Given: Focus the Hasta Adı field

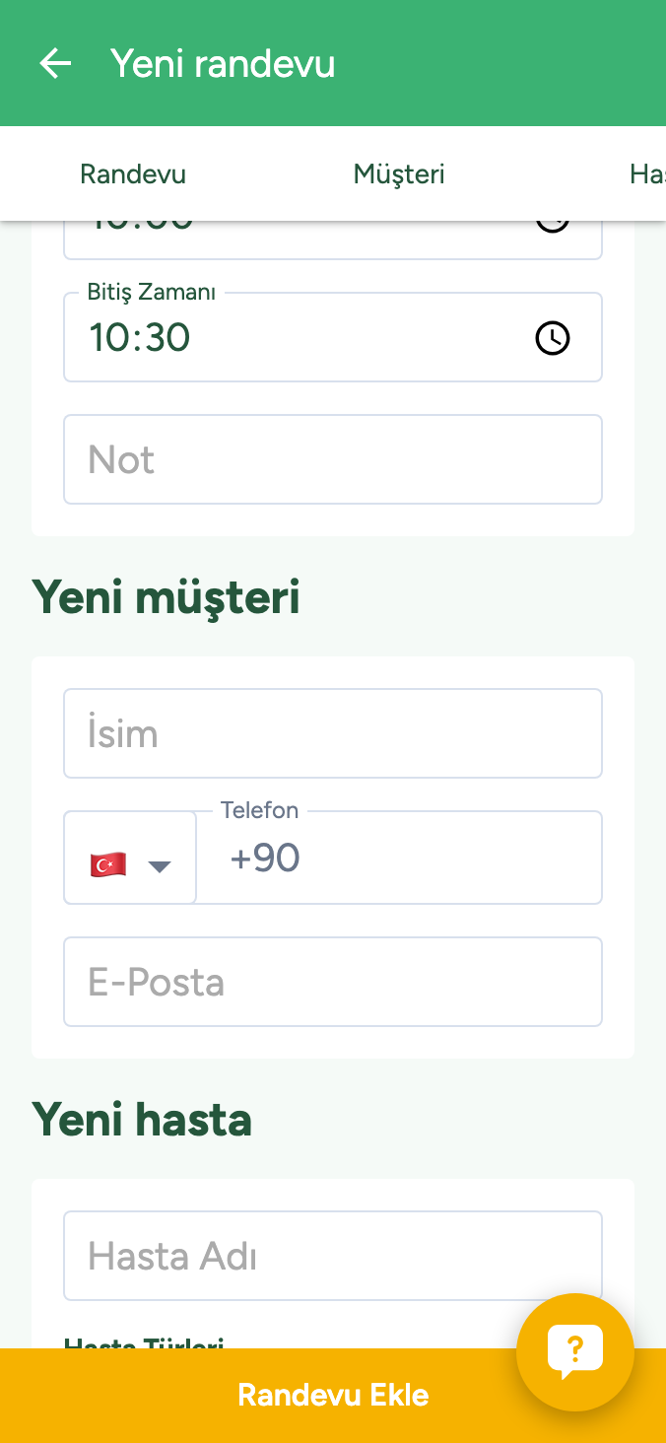Looking at the screenshot, I should 333,1256.
